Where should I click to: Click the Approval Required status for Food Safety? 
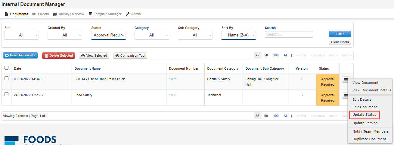tap(328, 98)
